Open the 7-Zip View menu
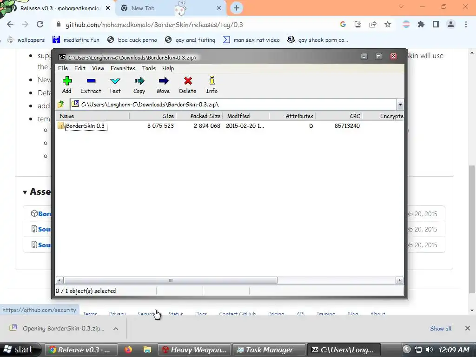476x357 pixels. point(98,68)
